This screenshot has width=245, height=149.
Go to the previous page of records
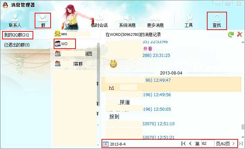point(190,143)
